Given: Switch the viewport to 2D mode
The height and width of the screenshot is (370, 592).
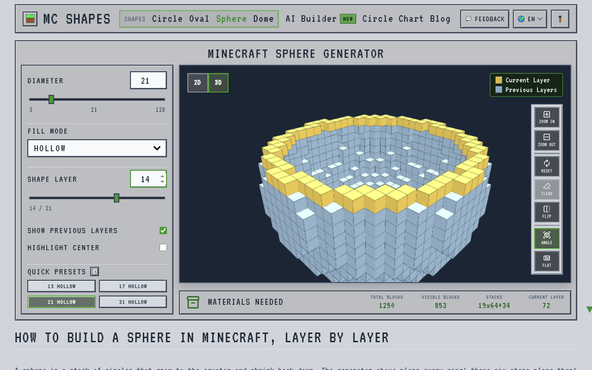Looking at the screenshot, I should pos(197,83).
